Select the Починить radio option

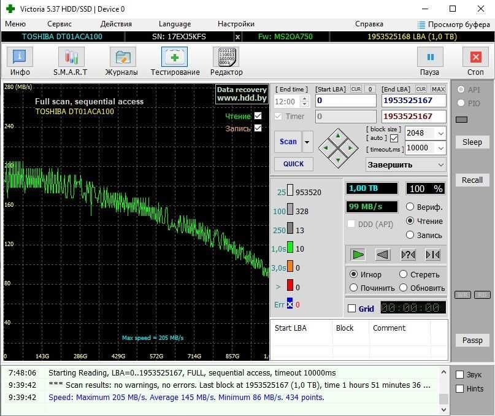click(x=354, y=288)
